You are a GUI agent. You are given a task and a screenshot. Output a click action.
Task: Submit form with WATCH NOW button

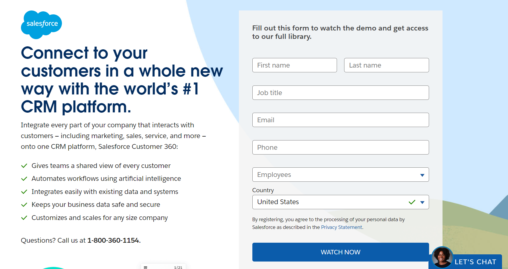click(341, 252)
